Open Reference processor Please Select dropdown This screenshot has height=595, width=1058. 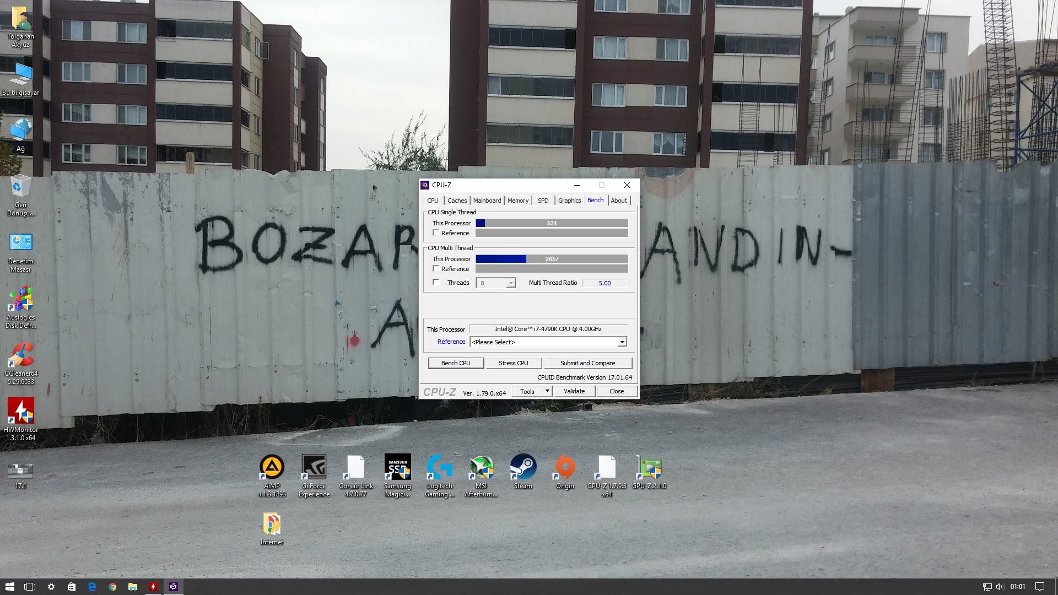point(548,342)
